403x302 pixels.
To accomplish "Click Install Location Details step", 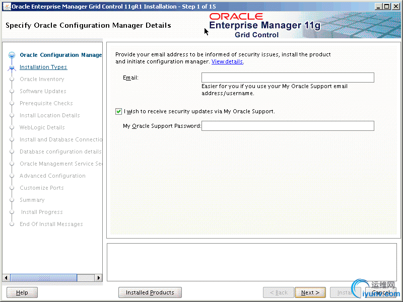I will (x=50, y=115).
